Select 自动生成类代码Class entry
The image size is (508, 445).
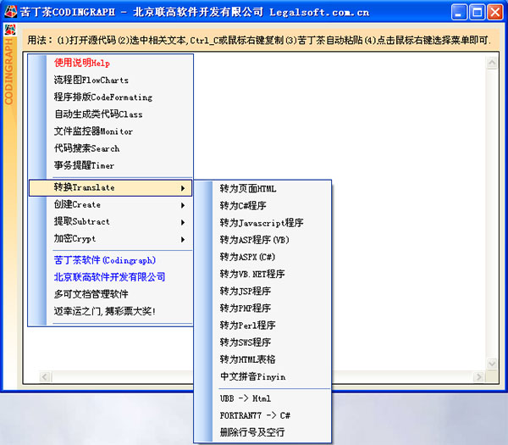point(110,114)
